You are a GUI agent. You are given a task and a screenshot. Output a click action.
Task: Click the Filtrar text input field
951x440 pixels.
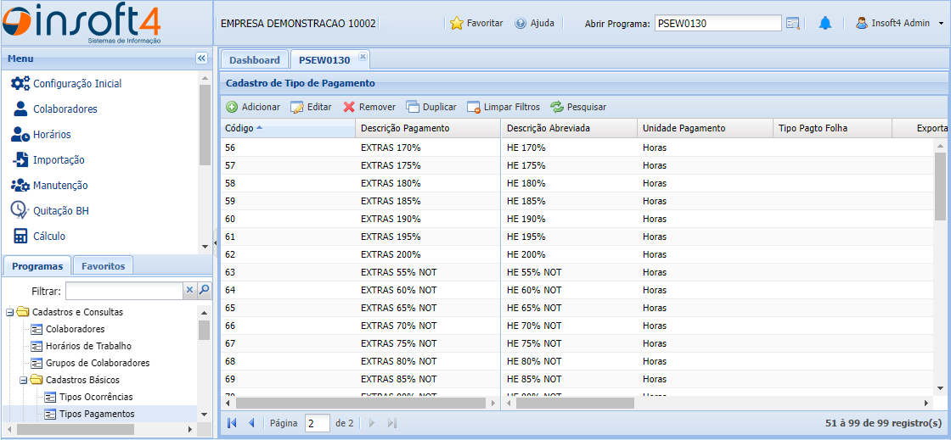[123, 291]
